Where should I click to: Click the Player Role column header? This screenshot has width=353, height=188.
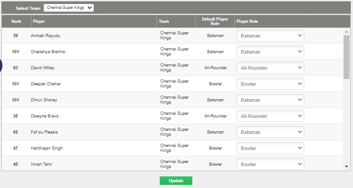[247, 21]
